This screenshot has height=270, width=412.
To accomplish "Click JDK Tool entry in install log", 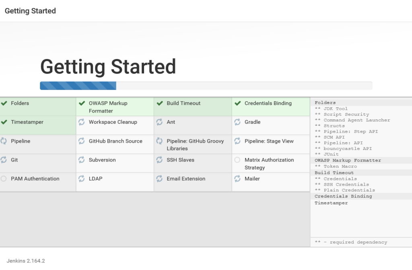I will tap(336, 108).
